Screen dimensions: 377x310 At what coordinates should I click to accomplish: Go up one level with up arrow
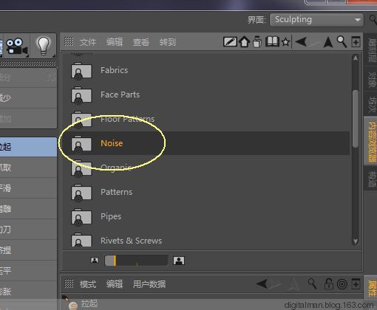coord(328,42)
